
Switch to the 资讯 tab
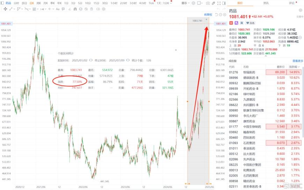(266, 3)
